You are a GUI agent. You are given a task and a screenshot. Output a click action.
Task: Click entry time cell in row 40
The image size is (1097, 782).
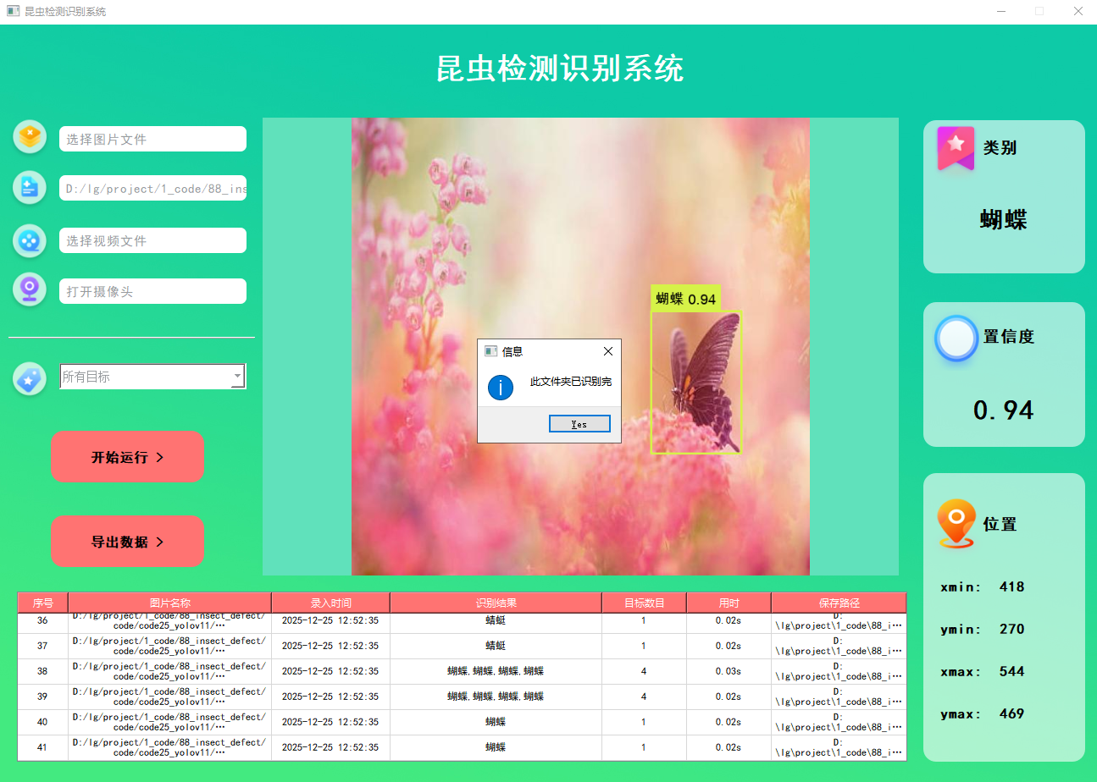pos(331,723)
